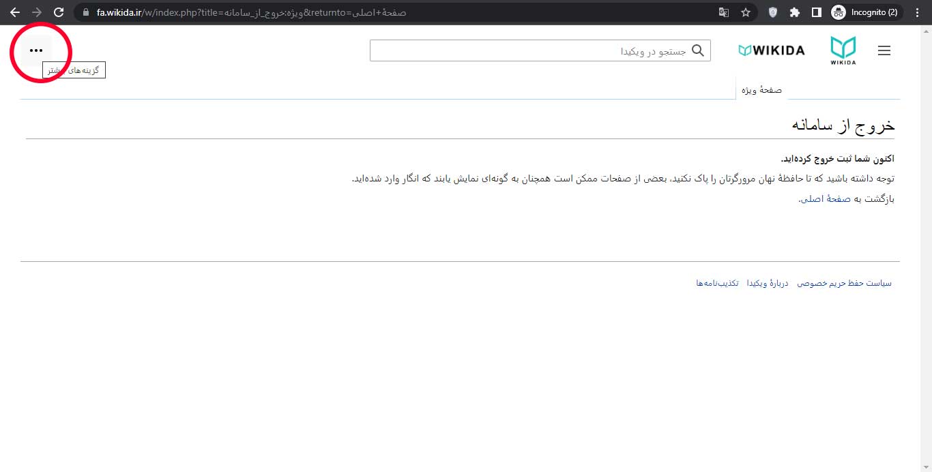Image resolution: width=932 pixels, height=472 pixels.
Task: Open سیاست حفظ حریم خصوصی link
Action: click(x=844, y=283)
